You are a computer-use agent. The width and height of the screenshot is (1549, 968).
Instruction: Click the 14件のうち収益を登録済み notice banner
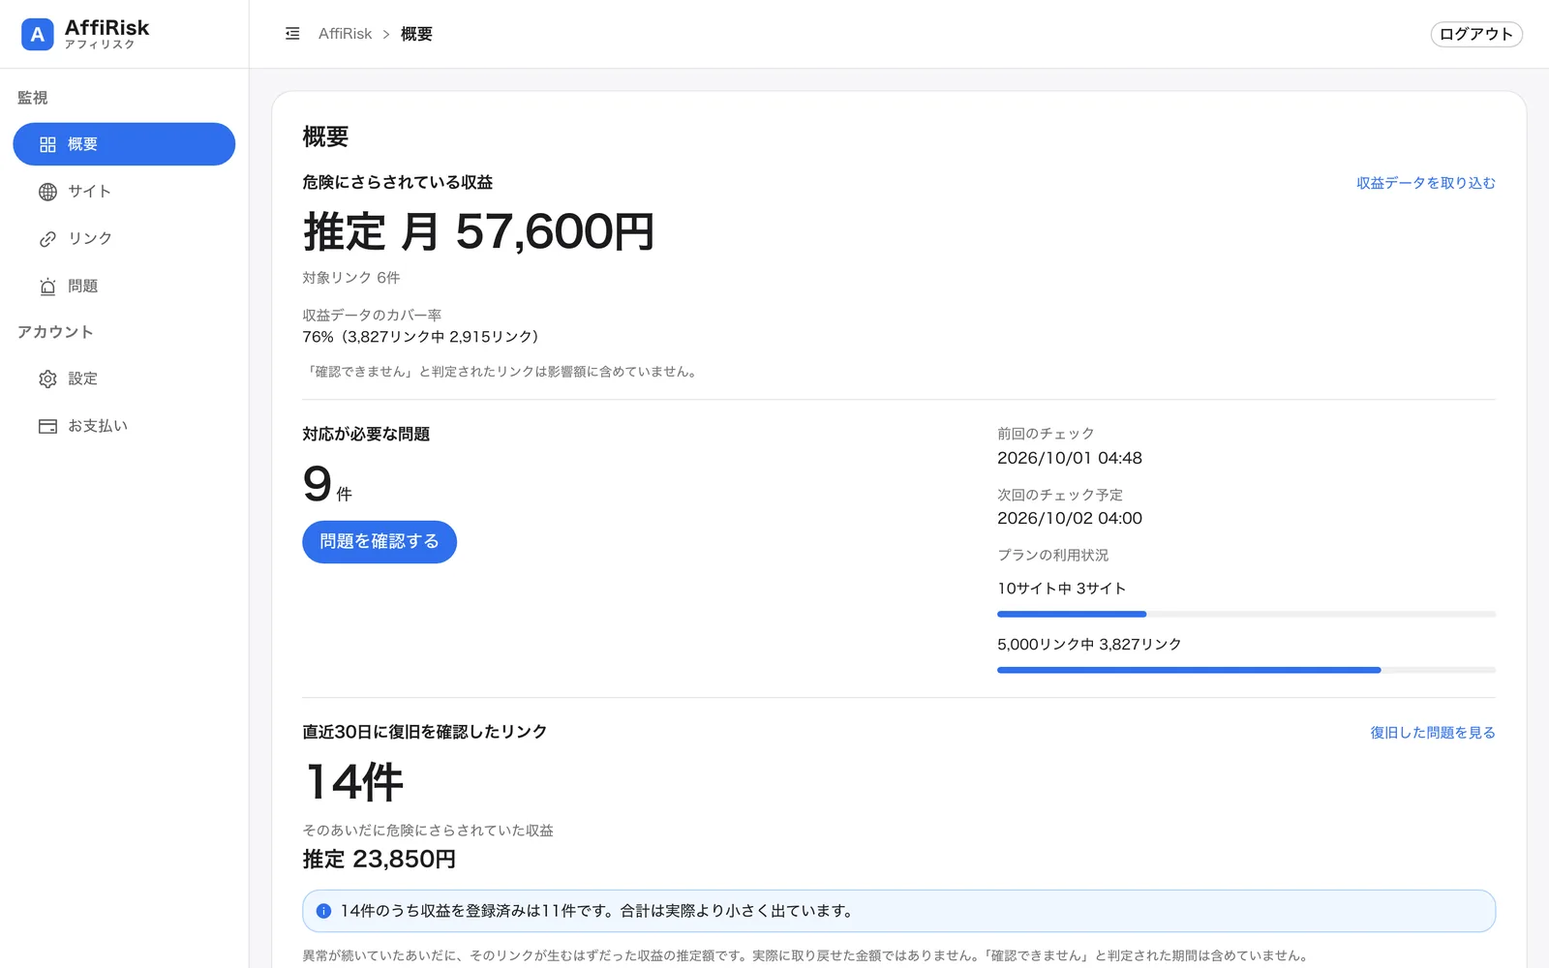coord(898,911)
